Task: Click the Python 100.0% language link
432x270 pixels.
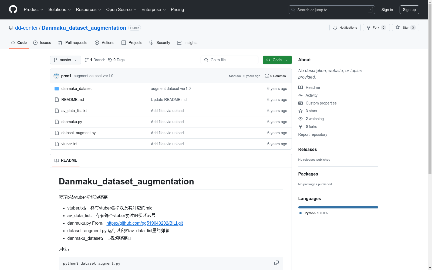Action: [x=313, y=213]
